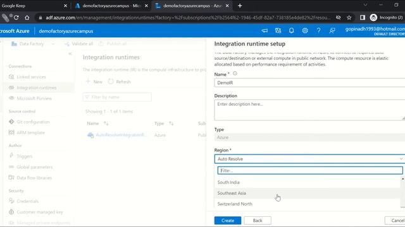Click demofactoryazurecampus name in Azure header

[x=66, y=31]
